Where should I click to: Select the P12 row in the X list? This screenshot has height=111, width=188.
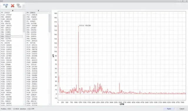point(12,64)
